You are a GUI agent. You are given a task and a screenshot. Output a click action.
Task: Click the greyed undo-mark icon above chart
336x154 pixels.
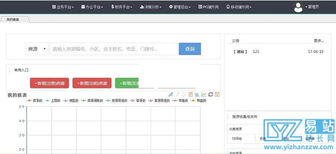click(x=184, y=94)
